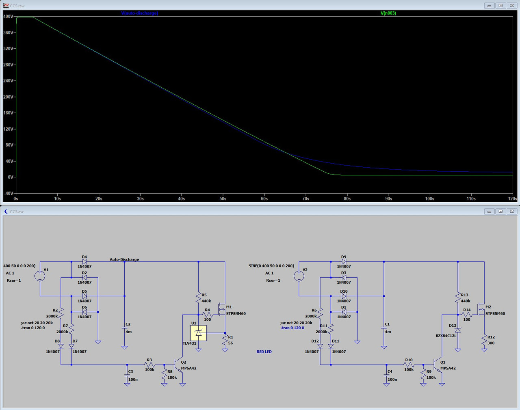Click the blue .tran 0 120 0 directive

292,328
